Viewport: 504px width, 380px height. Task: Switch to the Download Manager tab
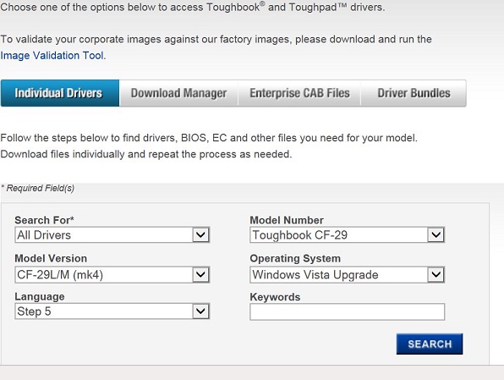coord(178,93)
